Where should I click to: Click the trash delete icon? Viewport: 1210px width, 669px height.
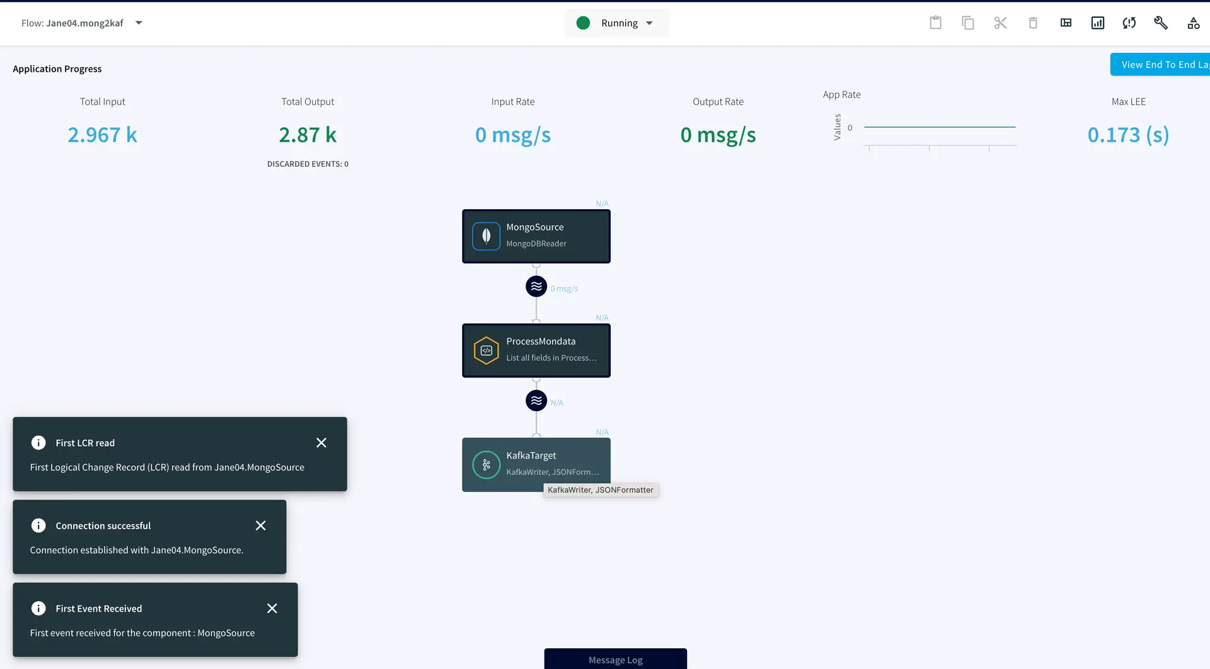(x=1033, y=23)
